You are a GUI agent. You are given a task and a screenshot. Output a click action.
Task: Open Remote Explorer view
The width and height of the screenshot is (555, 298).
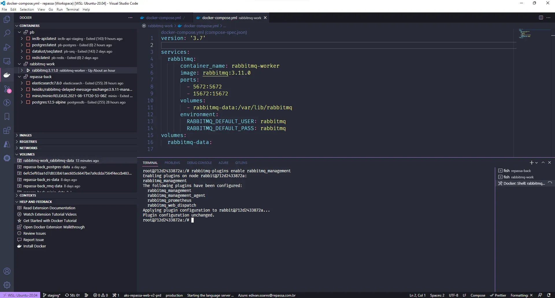point(7,61)
